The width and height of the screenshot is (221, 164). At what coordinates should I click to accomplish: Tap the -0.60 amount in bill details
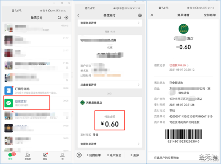point(184,47)
